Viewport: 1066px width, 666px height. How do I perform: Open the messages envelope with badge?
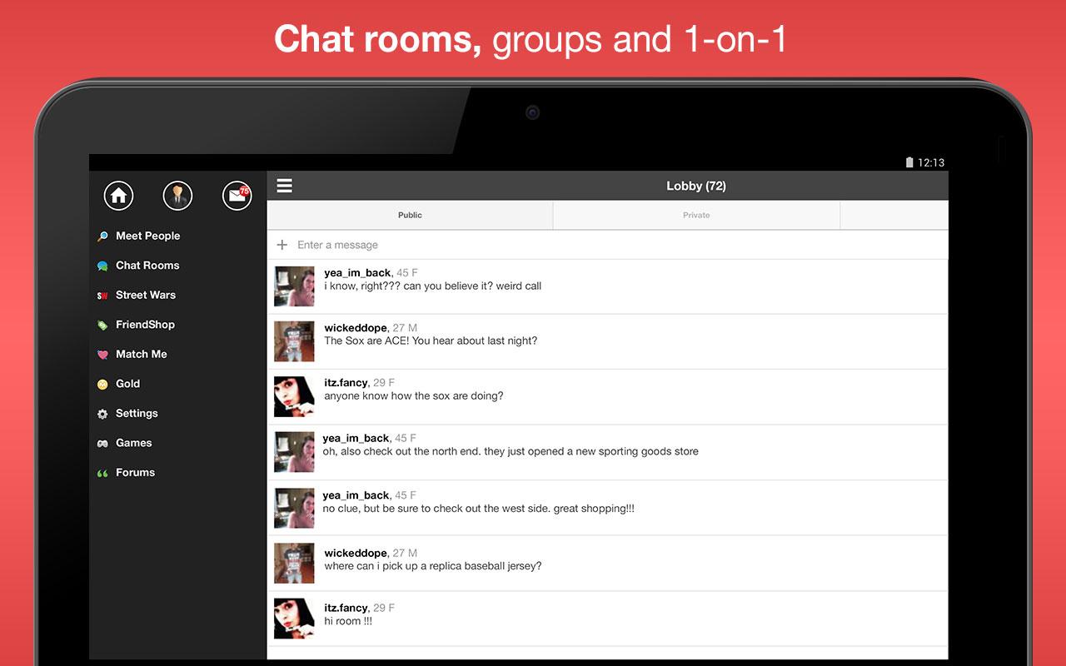pos(237,196)
